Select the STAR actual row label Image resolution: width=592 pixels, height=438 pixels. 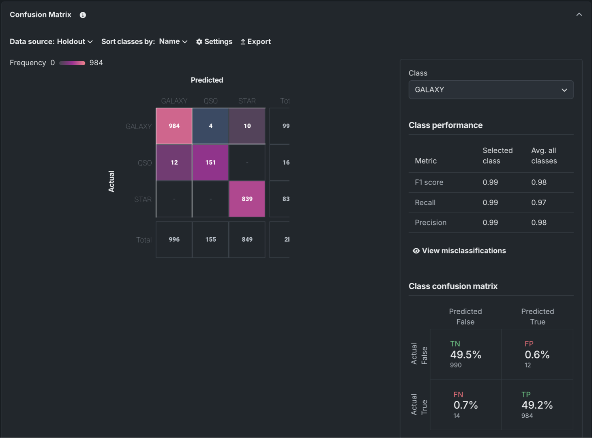click(143, 200)
